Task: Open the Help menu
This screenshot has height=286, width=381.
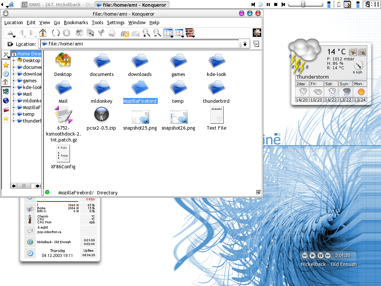Action: [x=154, y=23]
